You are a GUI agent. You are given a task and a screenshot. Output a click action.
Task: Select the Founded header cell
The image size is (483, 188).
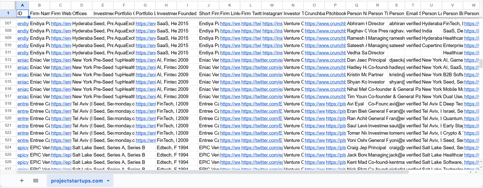187,14
